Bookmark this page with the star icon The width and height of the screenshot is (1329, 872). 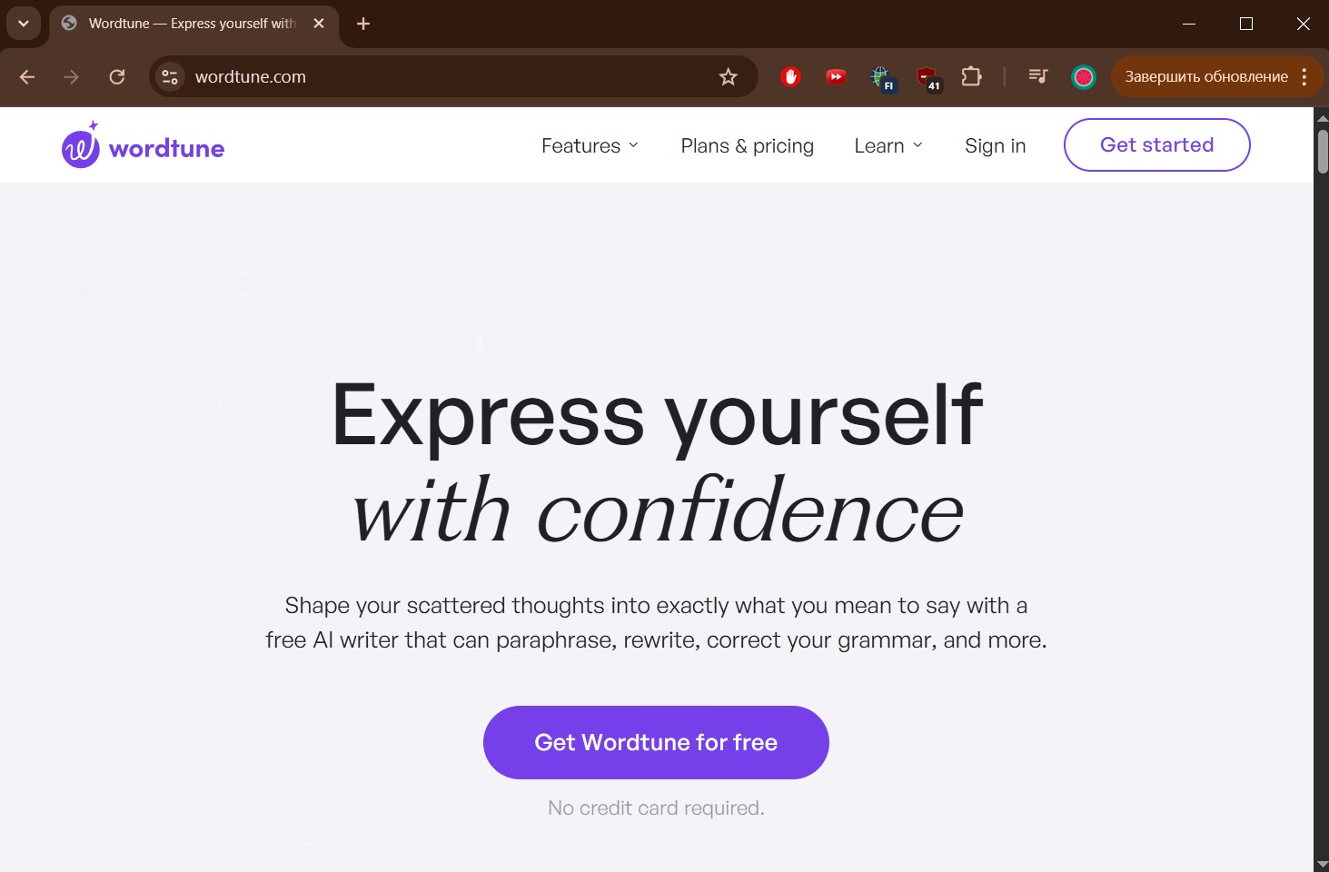[x=728, y=77]
